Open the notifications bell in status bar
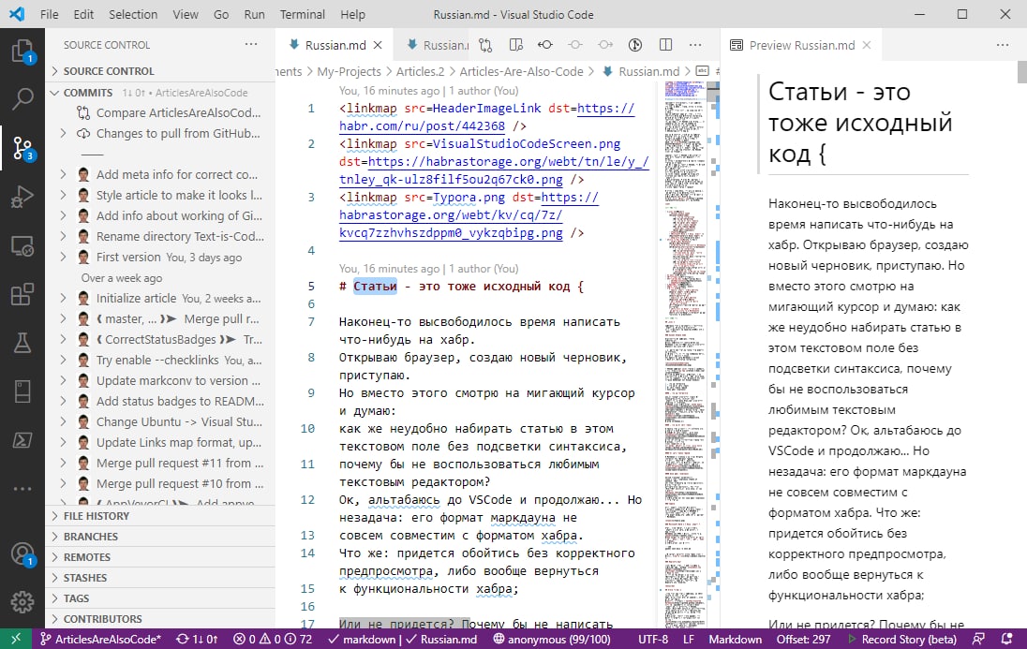 pyautogui.click(x=1007, y=639)
